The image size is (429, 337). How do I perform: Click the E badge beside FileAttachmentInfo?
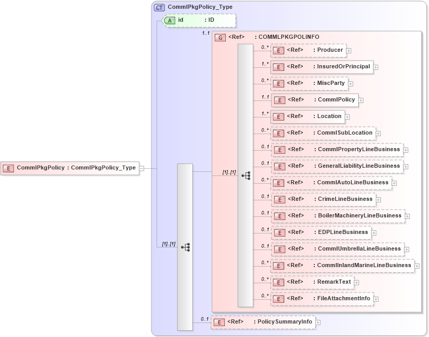[279, 298]
